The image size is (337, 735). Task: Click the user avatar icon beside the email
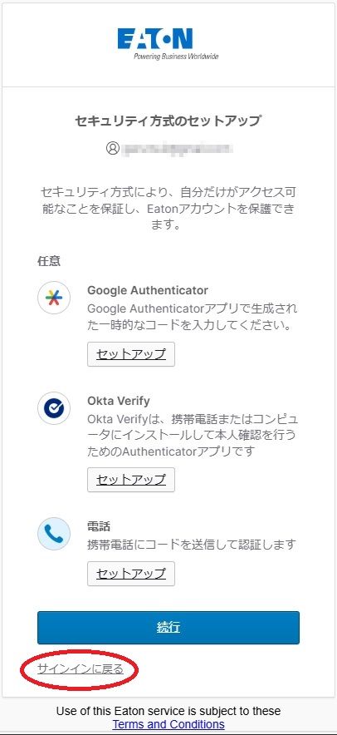(113, 149)
